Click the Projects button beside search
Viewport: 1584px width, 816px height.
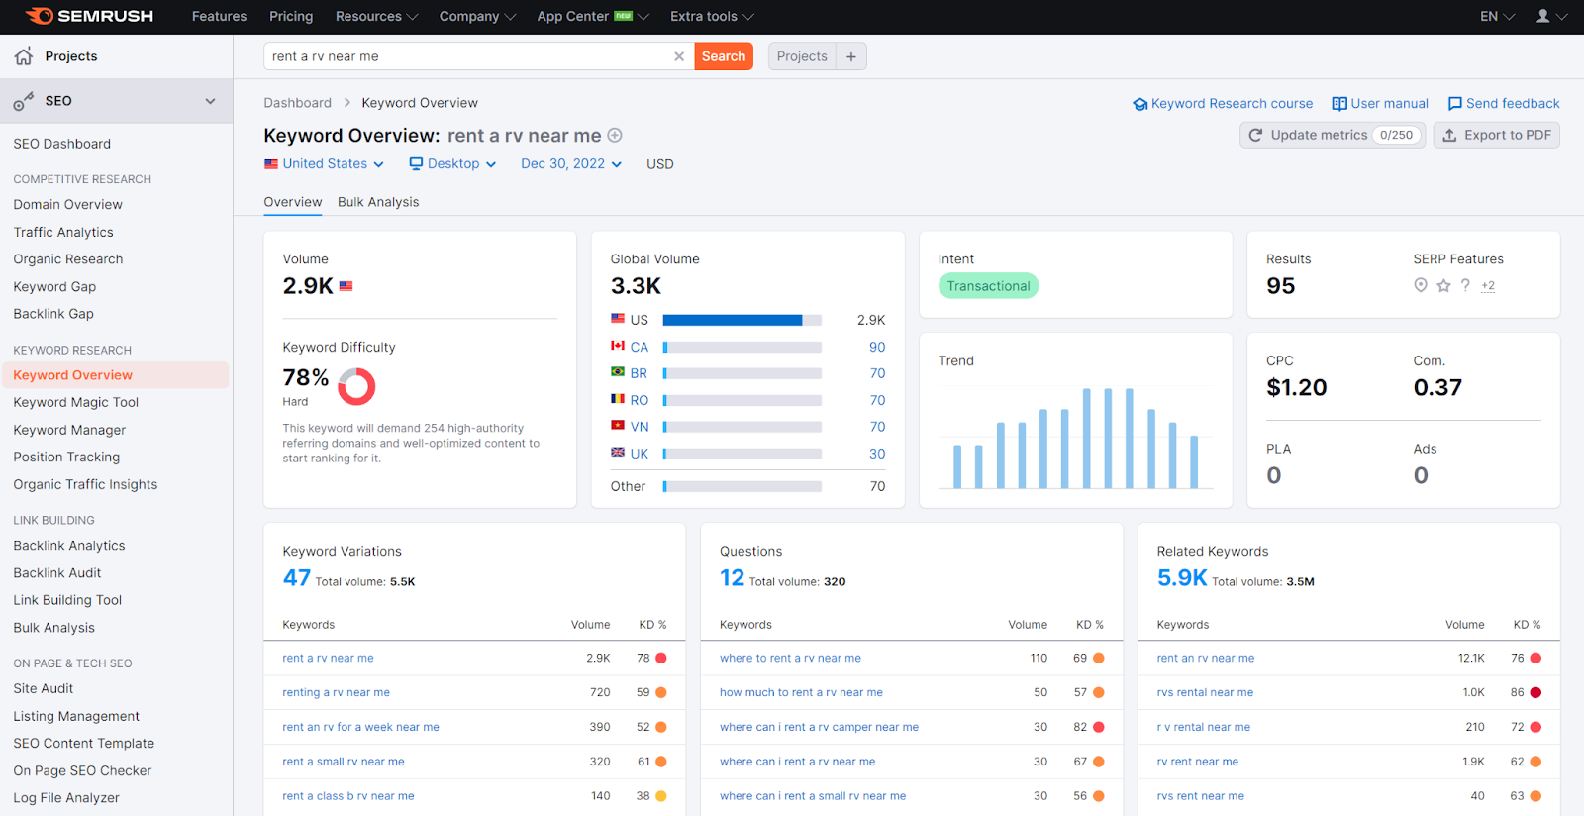(x=802, y=56)
